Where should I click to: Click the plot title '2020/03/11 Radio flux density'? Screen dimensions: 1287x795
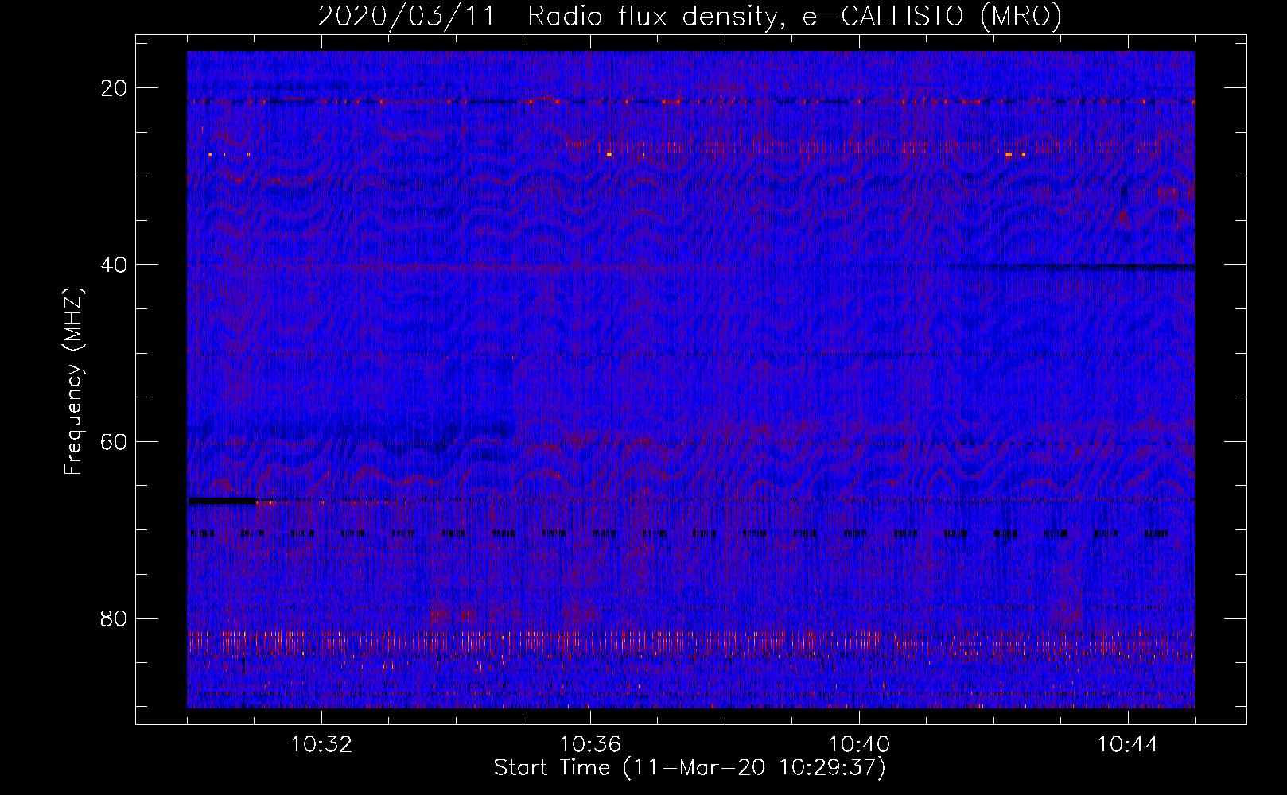(x=546, y=17)
